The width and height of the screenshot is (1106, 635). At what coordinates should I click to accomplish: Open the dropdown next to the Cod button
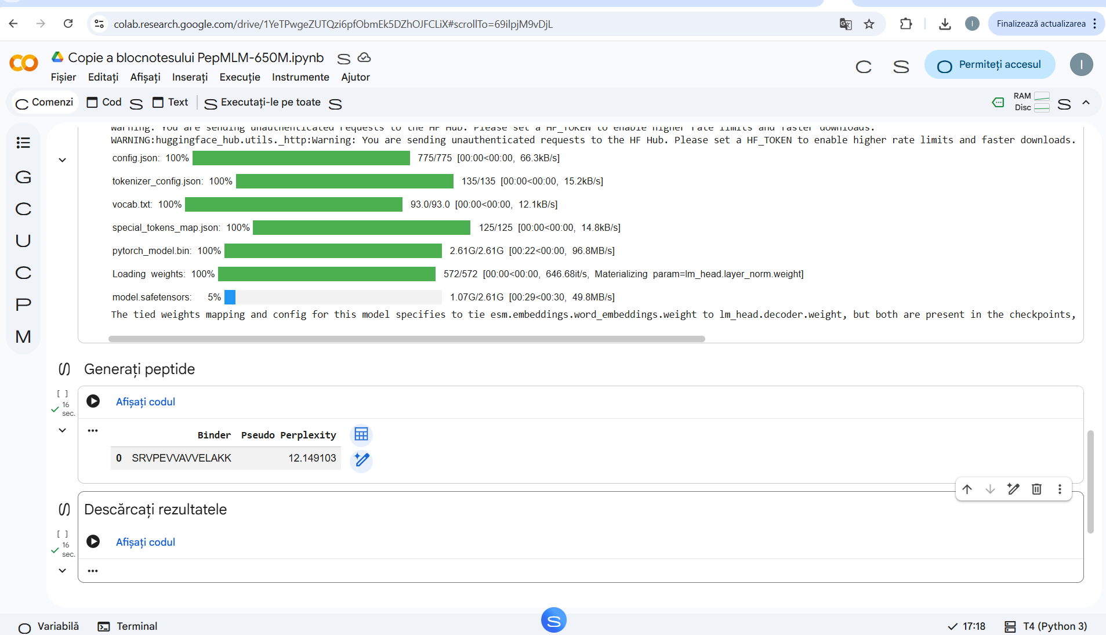click(x=136, y=103)
